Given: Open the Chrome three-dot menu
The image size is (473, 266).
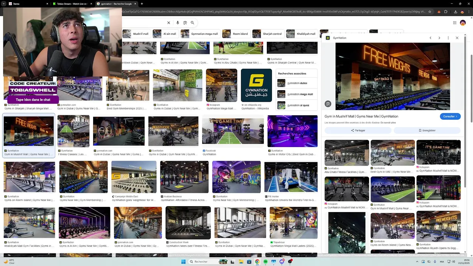Looking at the screenshot, I should (469, 11).
